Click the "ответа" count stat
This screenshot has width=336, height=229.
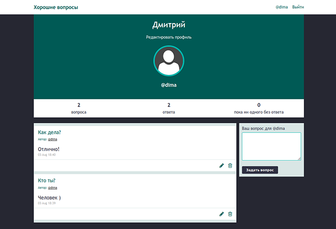[x=169, y=108]
